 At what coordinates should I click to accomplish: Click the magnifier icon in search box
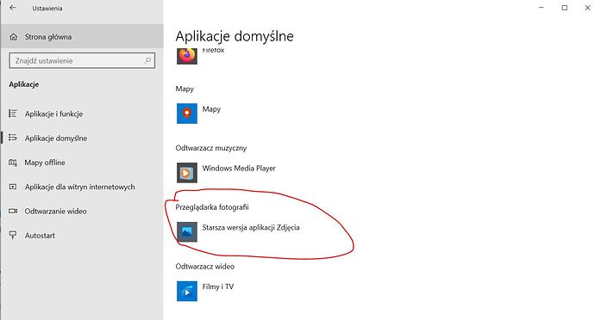(x=147, y=60)
